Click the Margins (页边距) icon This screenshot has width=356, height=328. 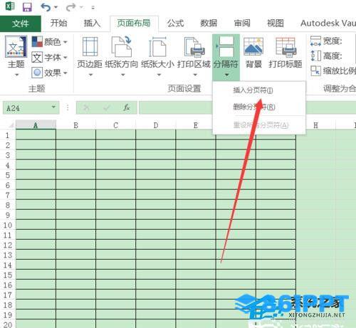(90, 47)
